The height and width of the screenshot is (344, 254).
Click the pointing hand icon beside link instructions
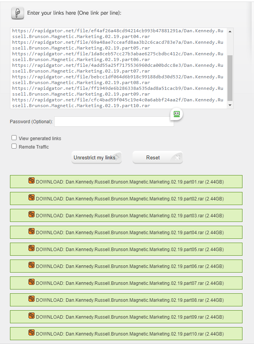[18, 13]
